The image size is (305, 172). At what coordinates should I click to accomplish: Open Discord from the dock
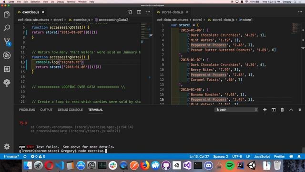coord(208,165)
